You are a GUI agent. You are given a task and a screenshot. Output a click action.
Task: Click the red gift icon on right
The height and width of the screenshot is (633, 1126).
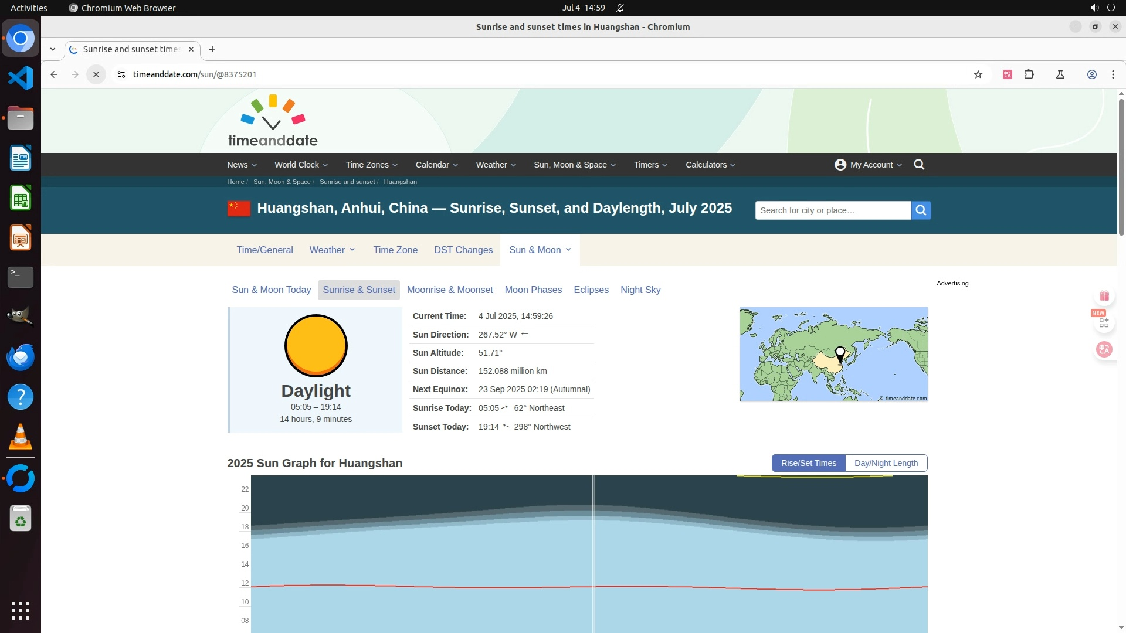point(1104,296)
